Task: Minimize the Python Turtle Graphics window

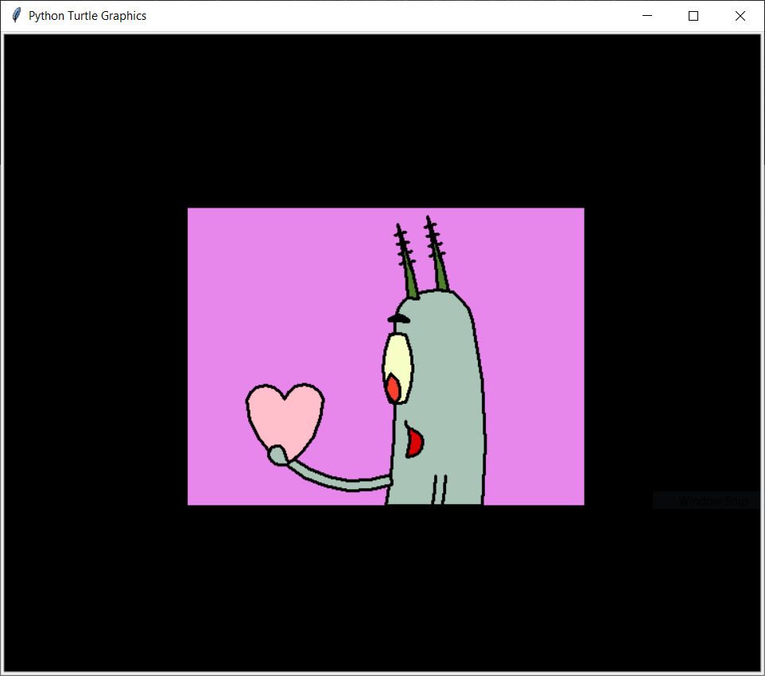Action: tap(647, 16)
